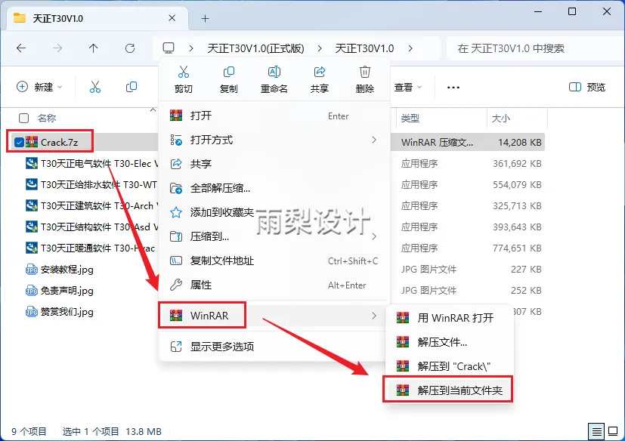Image resolution: width=625 pixels, height=441 pixels.
Task: Click Rename icon in context menu
Action: (274, 79)
